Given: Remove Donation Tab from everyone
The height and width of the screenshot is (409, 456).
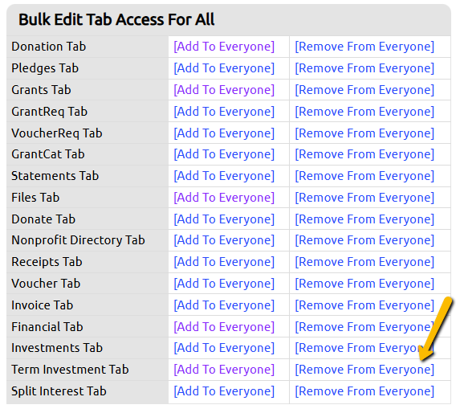Looking at the screenshot, I should tap(364, 47).
